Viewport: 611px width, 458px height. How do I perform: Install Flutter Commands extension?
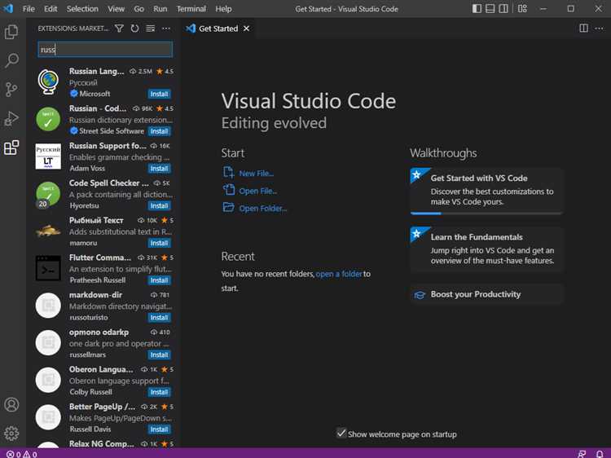[160, 280]
